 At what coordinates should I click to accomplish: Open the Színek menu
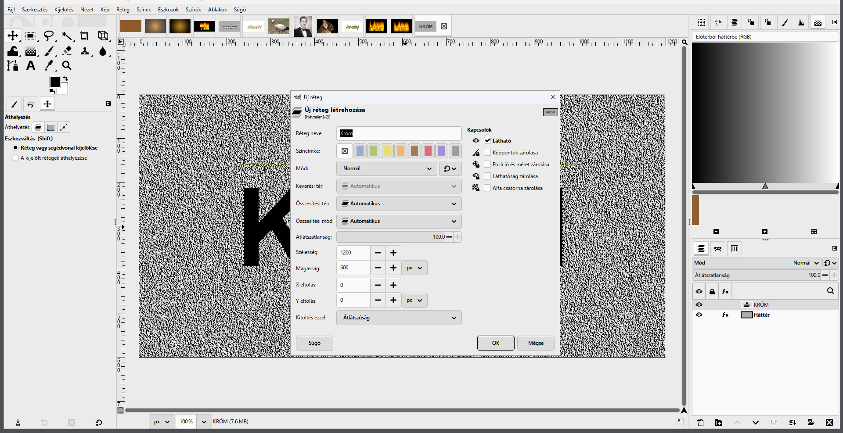pyautogui.click(x=144, y=9)
